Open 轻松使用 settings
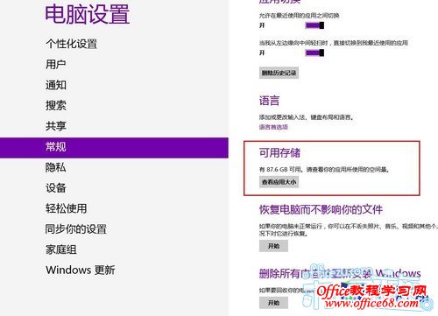Image resolution: width=438 pixels, height=316 pixels. pos(66,208)
